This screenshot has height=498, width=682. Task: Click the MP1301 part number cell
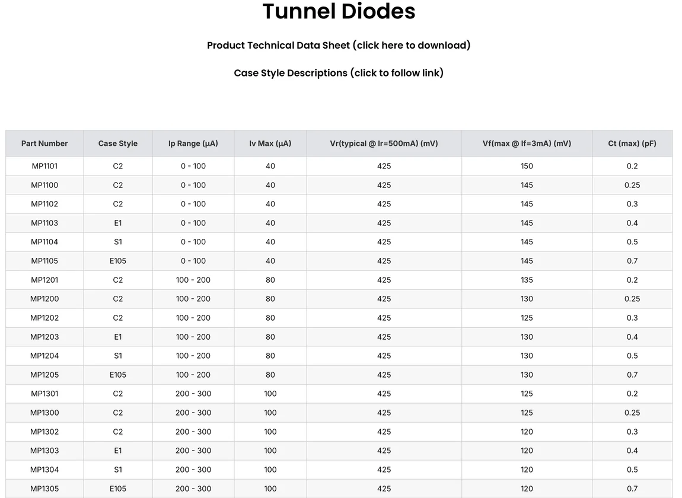click(44, 394)
